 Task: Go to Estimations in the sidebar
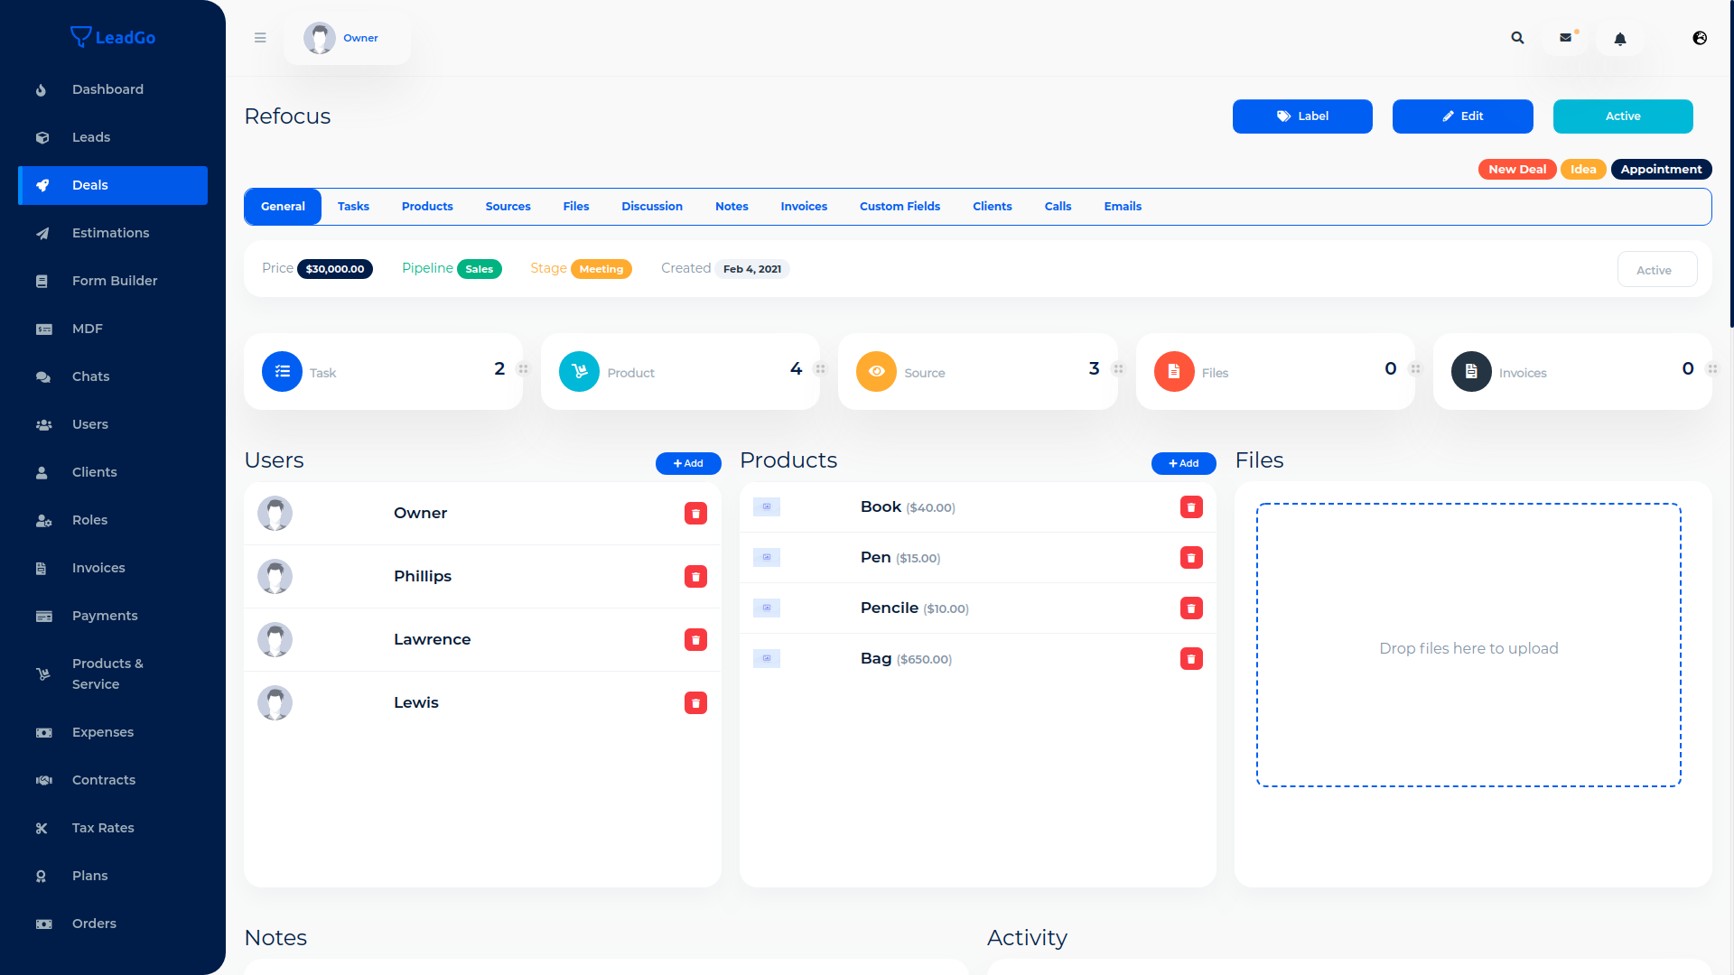[x=113, y=233]
